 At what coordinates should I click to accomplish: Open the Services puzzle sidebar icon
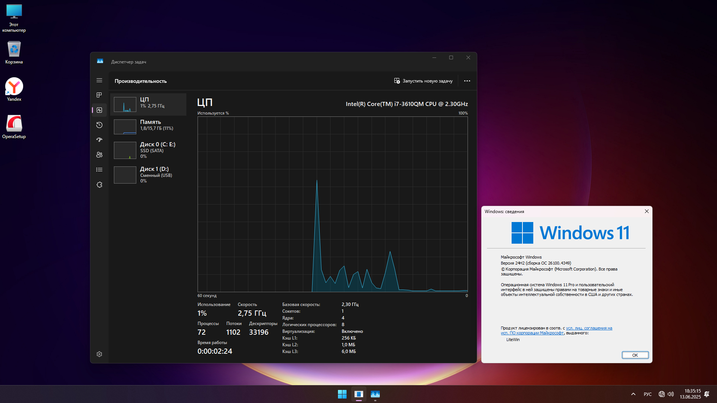tap(99, 185)
